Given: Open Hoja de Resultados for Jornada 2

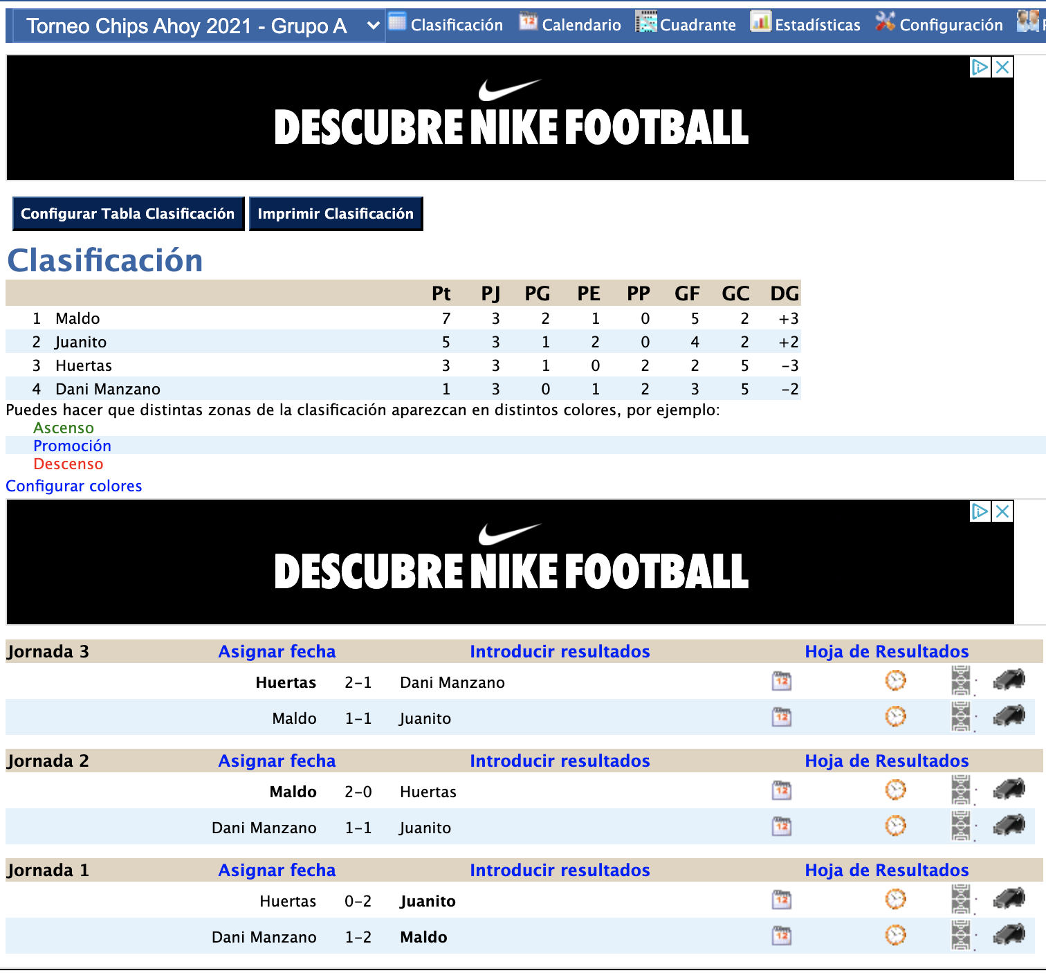Looking at the screenshot, I should [886, 761].
